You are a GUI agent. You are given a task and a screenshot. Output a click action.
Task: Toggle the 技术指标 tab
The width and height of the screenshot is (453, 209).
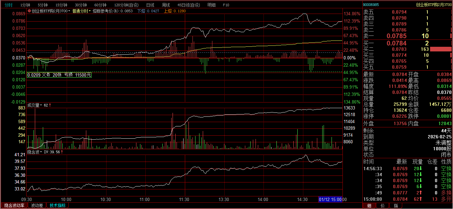tap(57, 205)
